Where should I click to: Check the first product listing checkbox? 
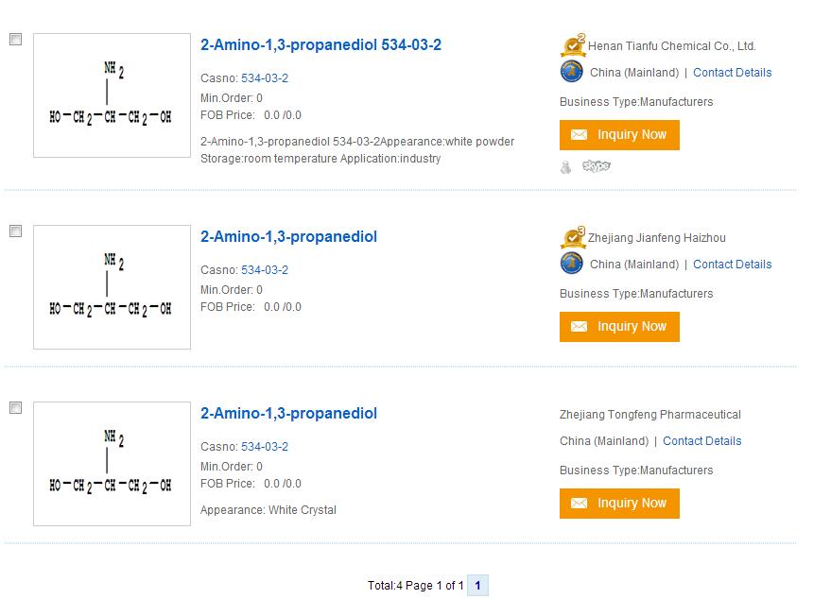tap(15, 40)
